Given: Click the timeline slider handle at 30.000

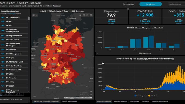Looking at the screenshot, I should pyautogui.click(x=103, y=64).
